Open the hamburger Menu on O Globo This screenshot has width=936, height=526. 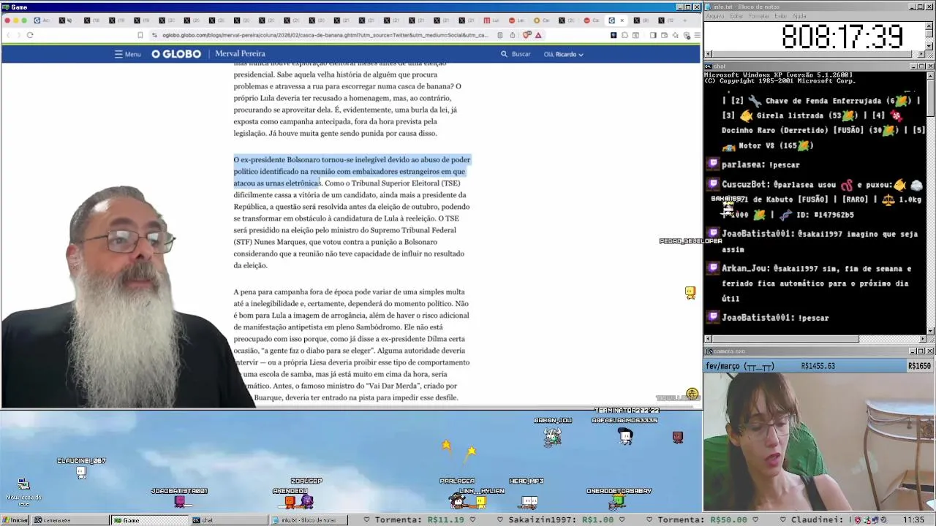pyautogui.click(x=127, y=54)
